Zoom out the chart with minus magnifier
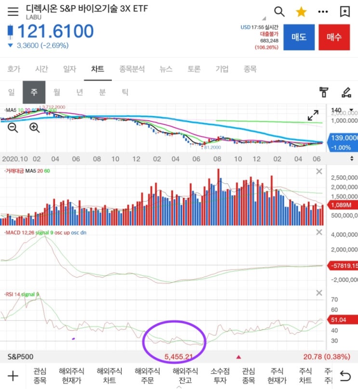 pos(13,128)
